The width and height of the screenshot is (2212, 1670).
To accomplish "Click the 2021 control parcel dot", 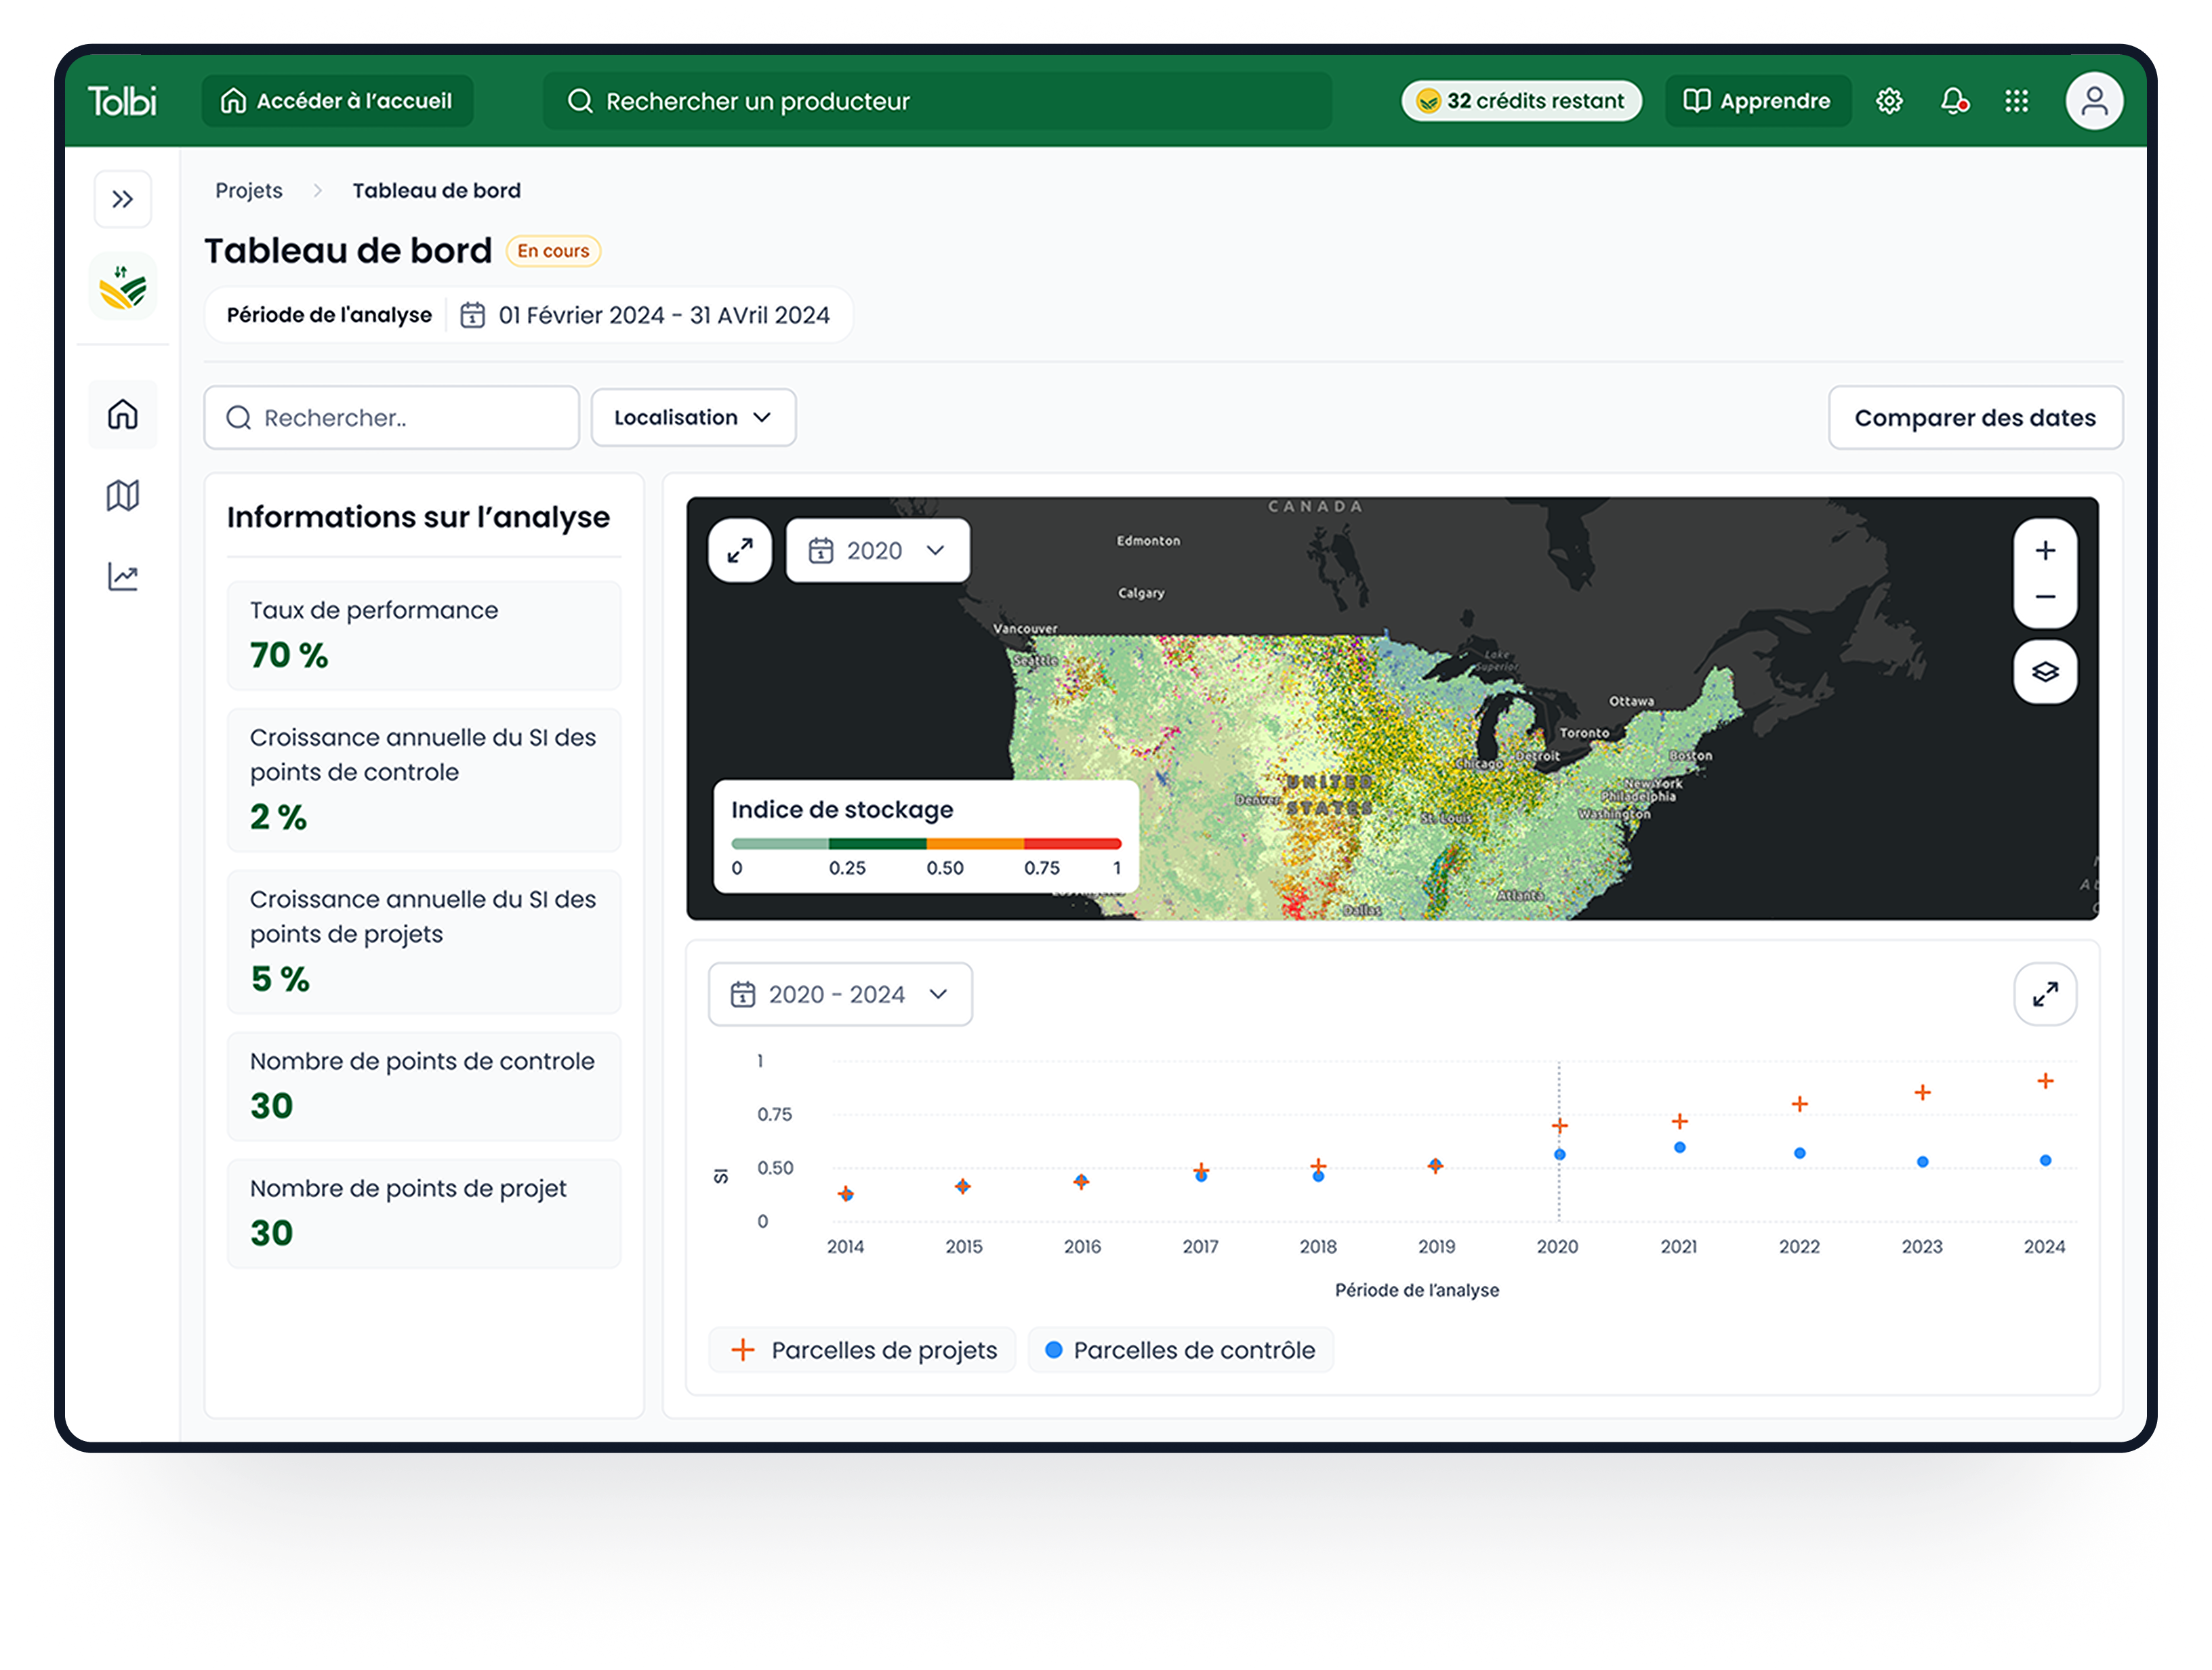I will pyautogui.click(x=1680, y=1147).
